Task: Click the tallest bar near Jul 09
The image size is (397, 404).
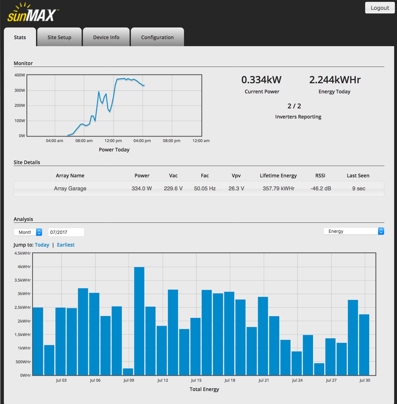Action: click(x=139, y=321)
